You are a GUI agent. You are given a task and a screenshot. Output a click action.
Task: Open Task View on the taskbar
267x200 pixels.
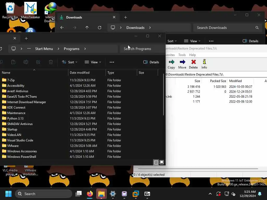[78, 194]
